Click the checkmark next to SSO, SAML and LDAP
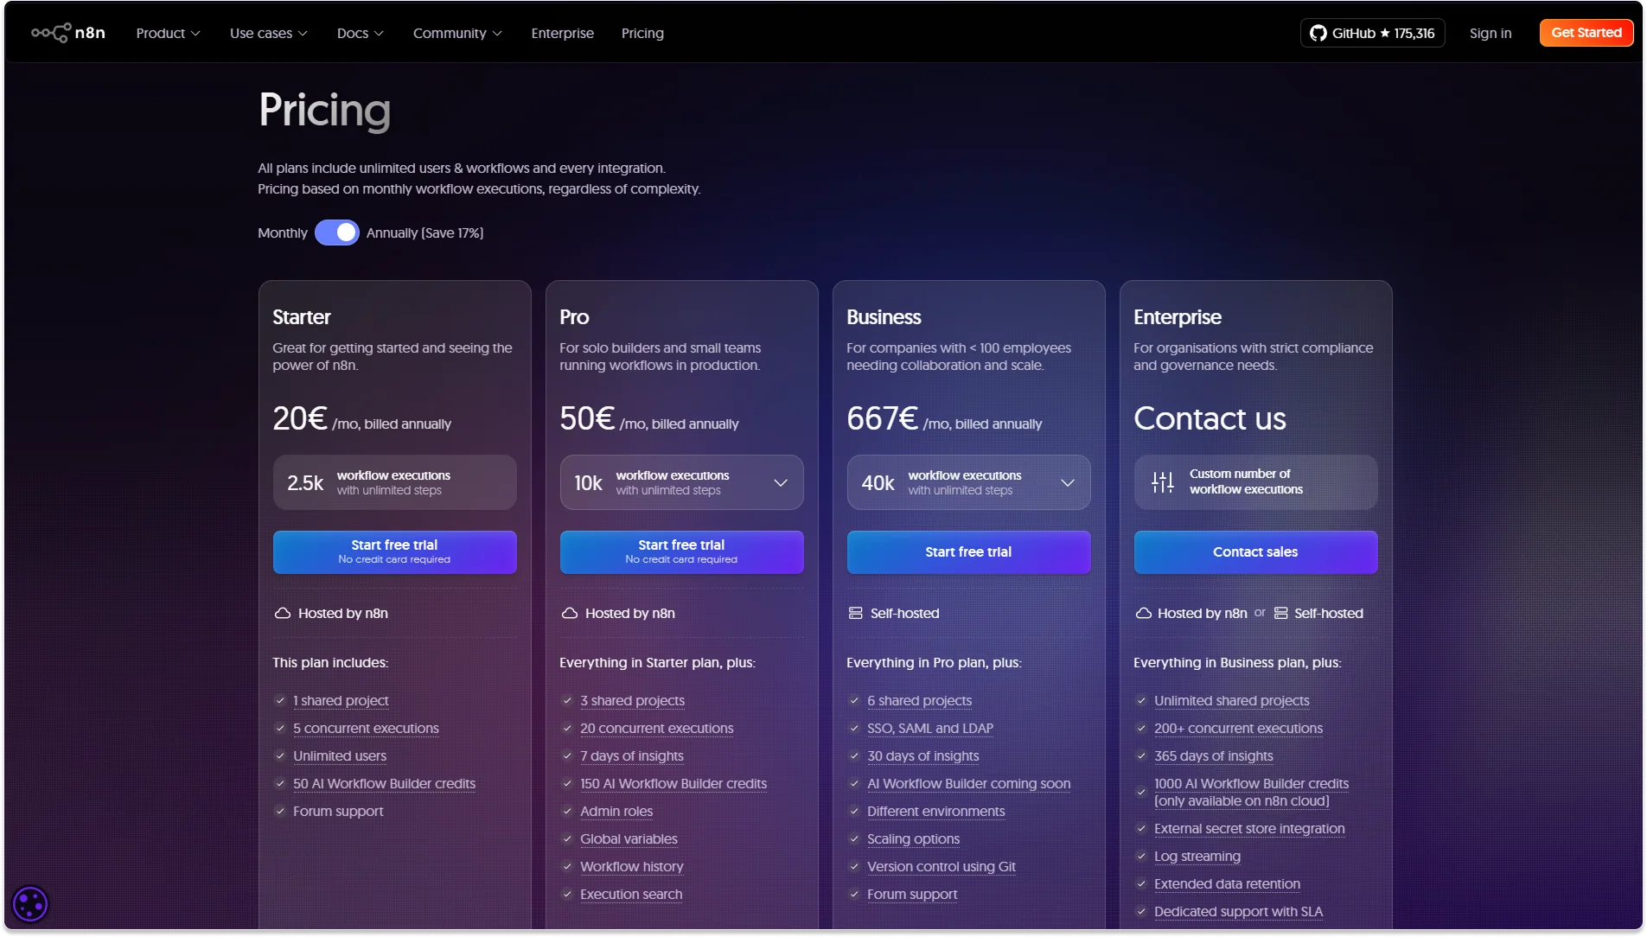This screenshot has height=937, width=1647. pos(854,728)
